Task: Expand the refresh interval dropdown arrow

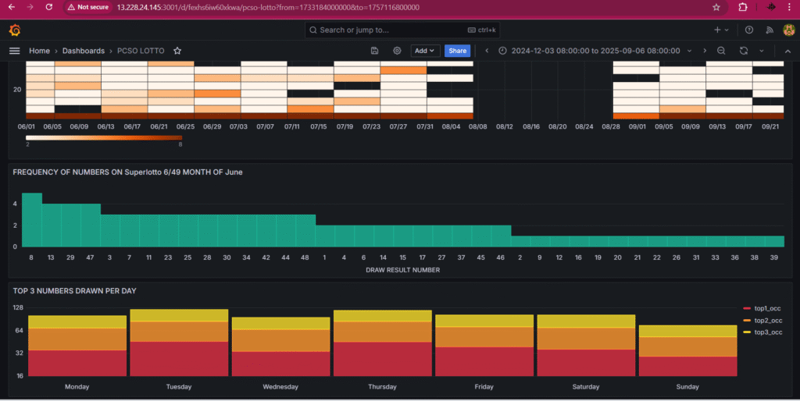Action: coord(762,51)
